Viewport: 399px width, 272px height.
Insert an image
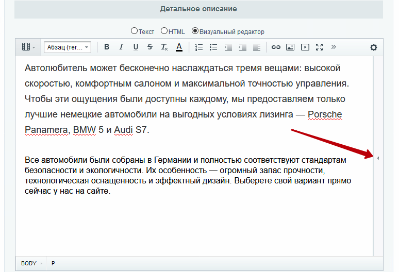click(290, 47)
